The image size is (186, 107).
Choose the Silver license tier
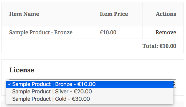coord(90,92)
